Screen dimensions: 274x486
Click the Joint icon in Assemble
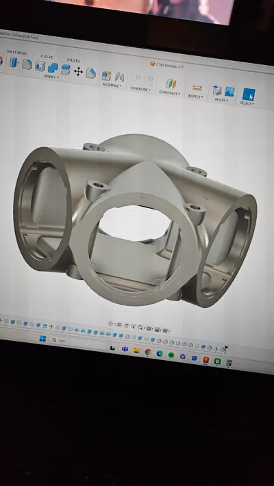point(120,77)
